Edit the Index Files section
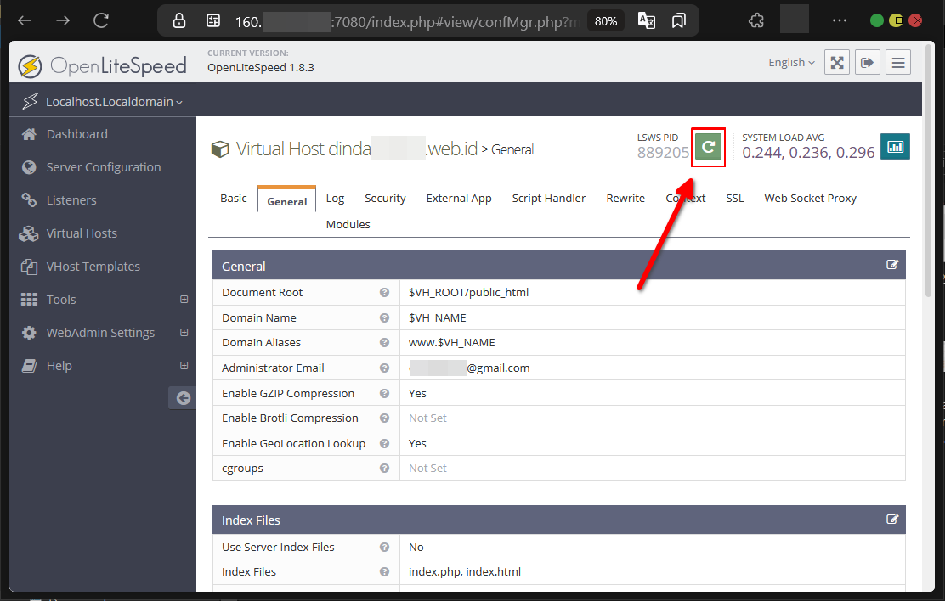The image size is (945, 601). point(892,520)
